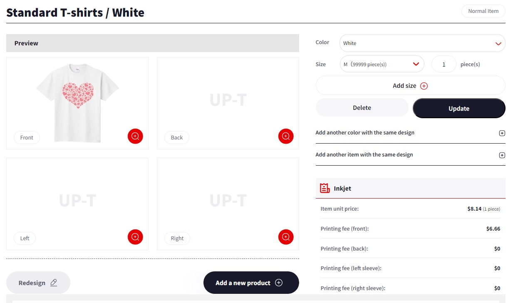This screenshot has height=303, width=518.
Task: Expand Add another color with same design
Action: pyautogui.click(x=502, y=133)
